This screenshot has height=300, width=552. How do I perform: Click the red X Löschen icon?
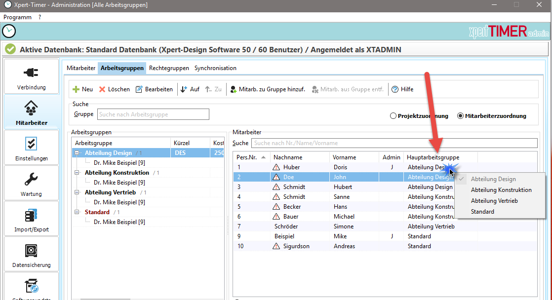[102, 89]
